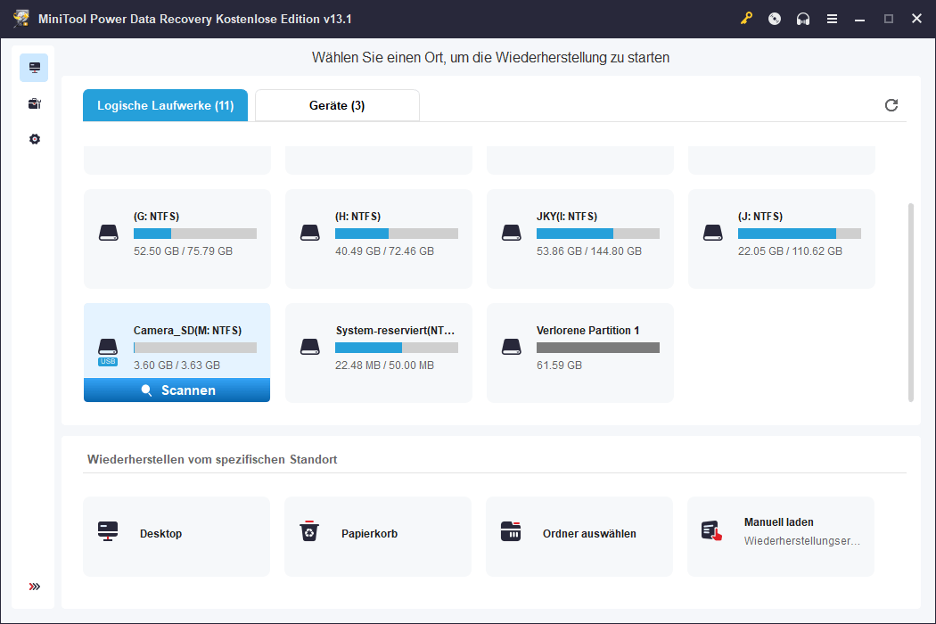Click the 3.60 GB / 3.63 GB text

(x=177, y=365)
